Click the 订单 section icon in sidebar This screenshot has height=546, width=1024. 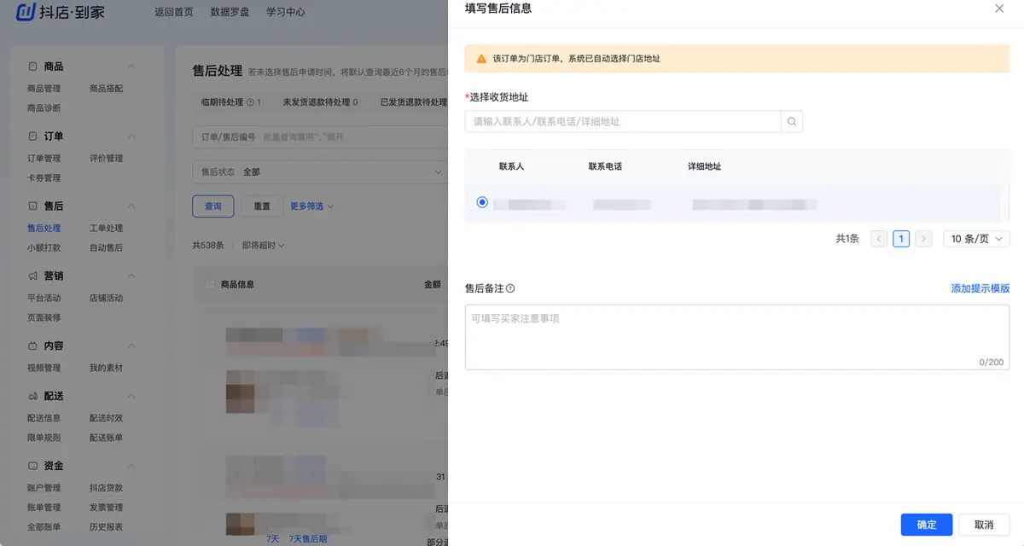(32, 136)
